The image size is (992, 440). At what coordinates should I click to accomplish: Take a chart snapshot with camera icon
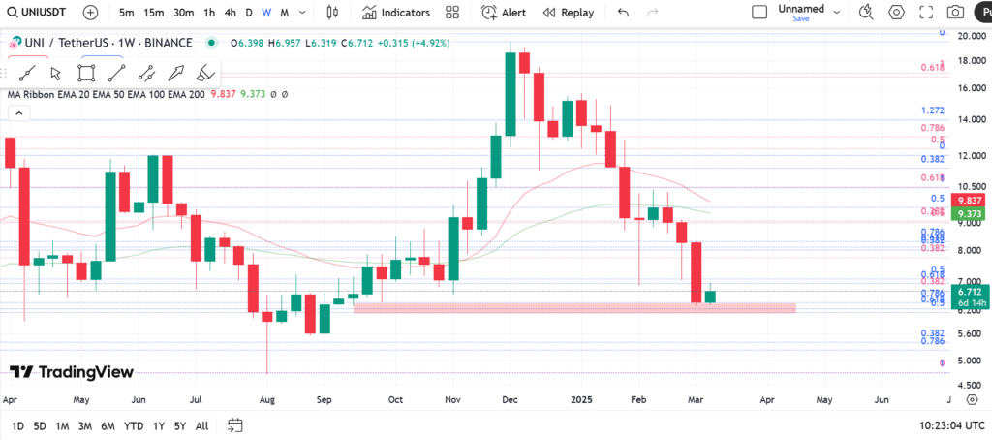(955, 13)
